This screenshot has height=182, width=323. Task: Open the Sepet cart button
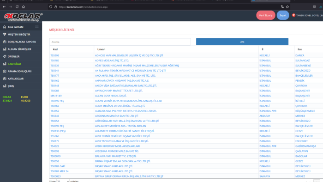click(x=283, y=15)
